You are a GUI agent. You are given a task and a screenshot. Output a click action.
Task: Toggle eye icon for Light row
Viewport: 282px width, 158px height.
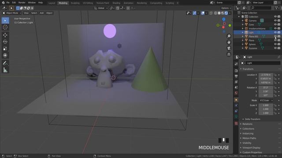275,32
